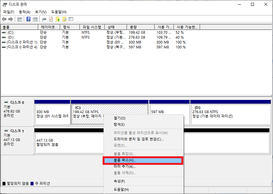273x194 pixels.
Task: Select the 597 MB partition block on 디스크 0
Action: [169, 114]
